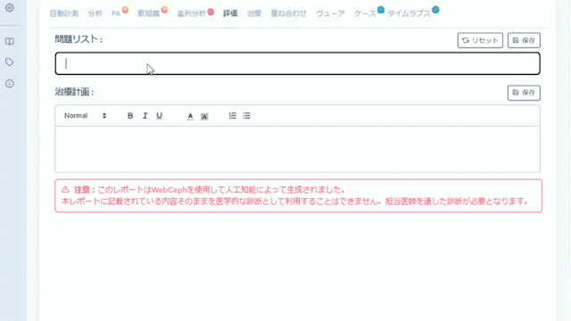The width and height of the screenshot is (571, 321).
Task: Toggle italic formatting in editor toolbar
Action: [145, 116]
